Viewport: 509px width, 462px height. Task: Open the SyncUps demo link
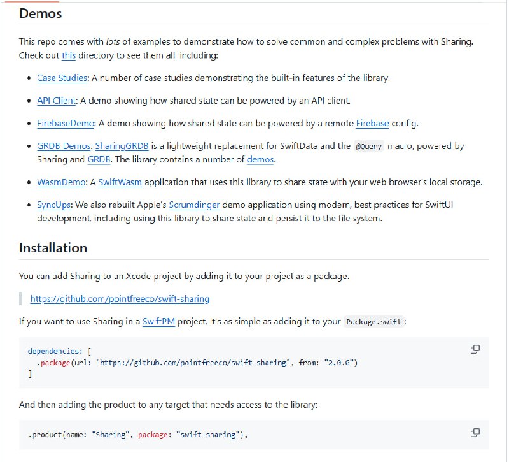(54, 205)
